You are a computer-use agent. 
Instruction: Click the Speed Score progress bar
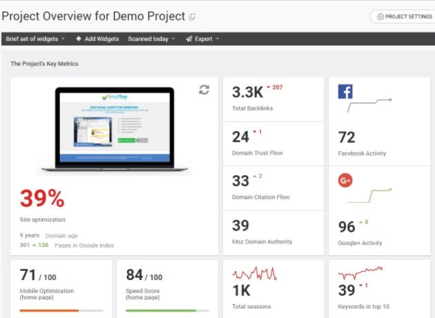167,310
